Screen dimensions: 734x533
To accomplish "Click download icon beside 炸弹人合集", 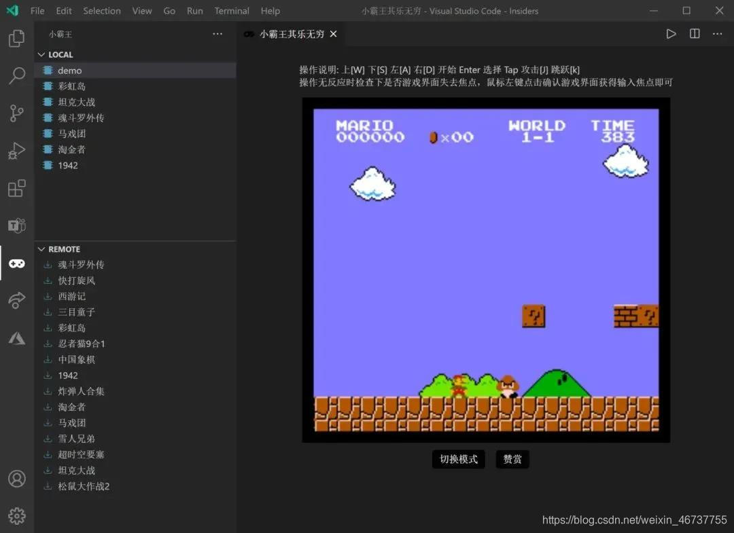I will (x=48, y=391).
